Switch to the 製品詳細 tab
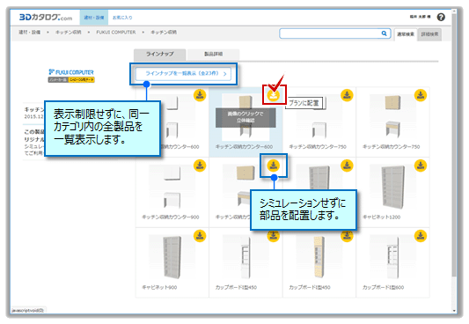 213,55
